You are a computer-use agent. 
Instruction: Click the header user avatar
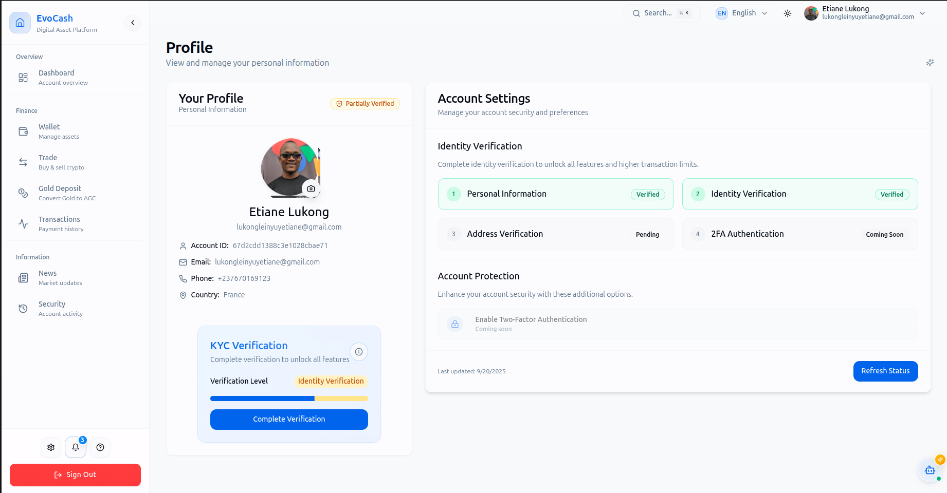pos(811,13)
